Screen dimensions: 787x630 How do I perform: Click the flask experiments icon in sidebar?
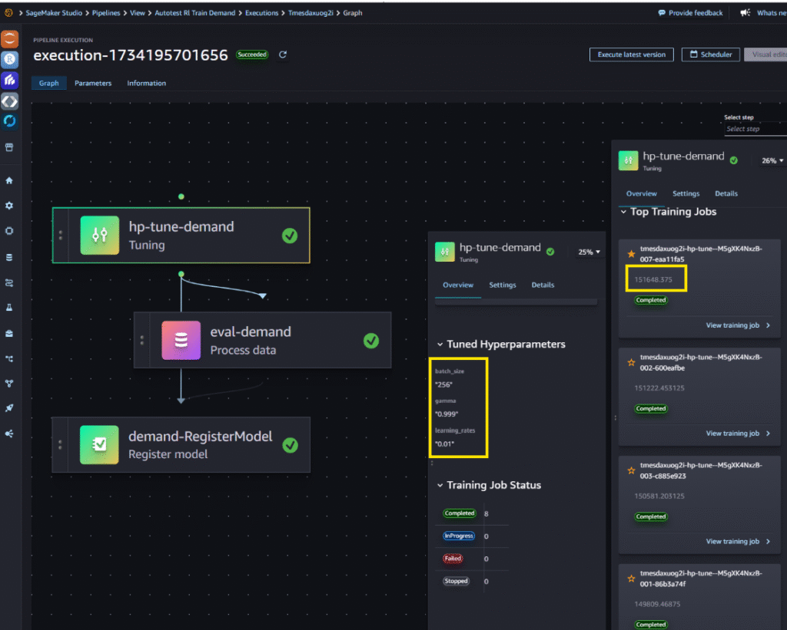(x=9, y=308)
